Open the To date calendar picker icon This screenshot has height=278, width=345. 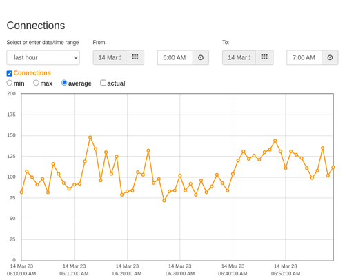[264, 57]
